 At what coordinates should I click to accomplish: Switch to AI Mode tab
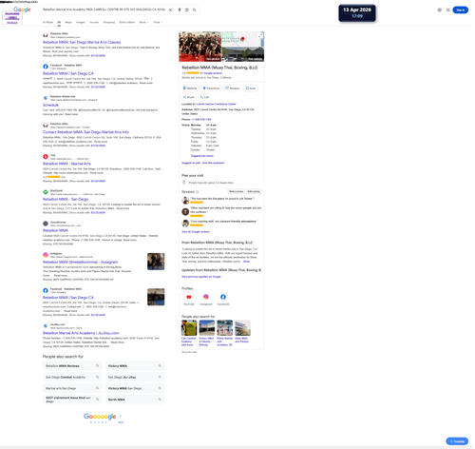[48, 23]
